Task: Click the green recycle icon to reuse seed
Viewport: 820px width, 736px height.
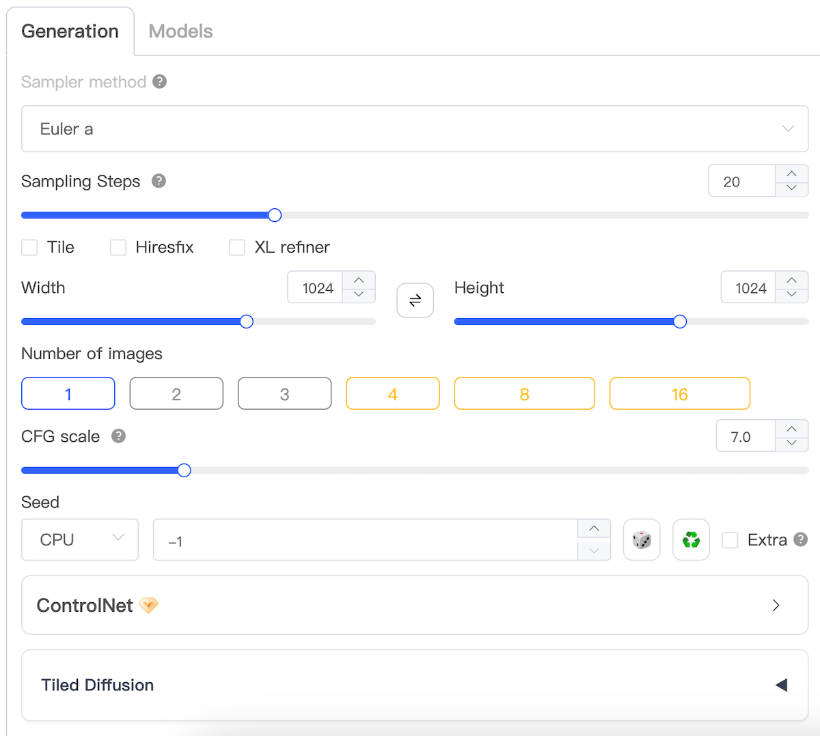Action: click(x=690, y=539)
